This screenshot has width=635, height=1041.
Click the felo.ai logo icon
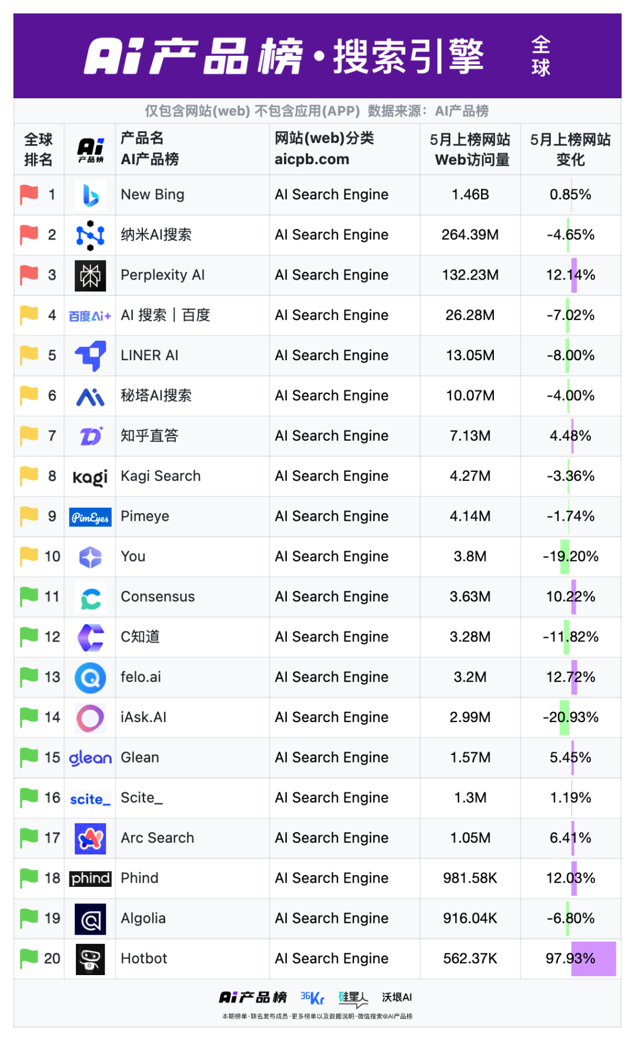pyautogui.click(x=91, y=678)
